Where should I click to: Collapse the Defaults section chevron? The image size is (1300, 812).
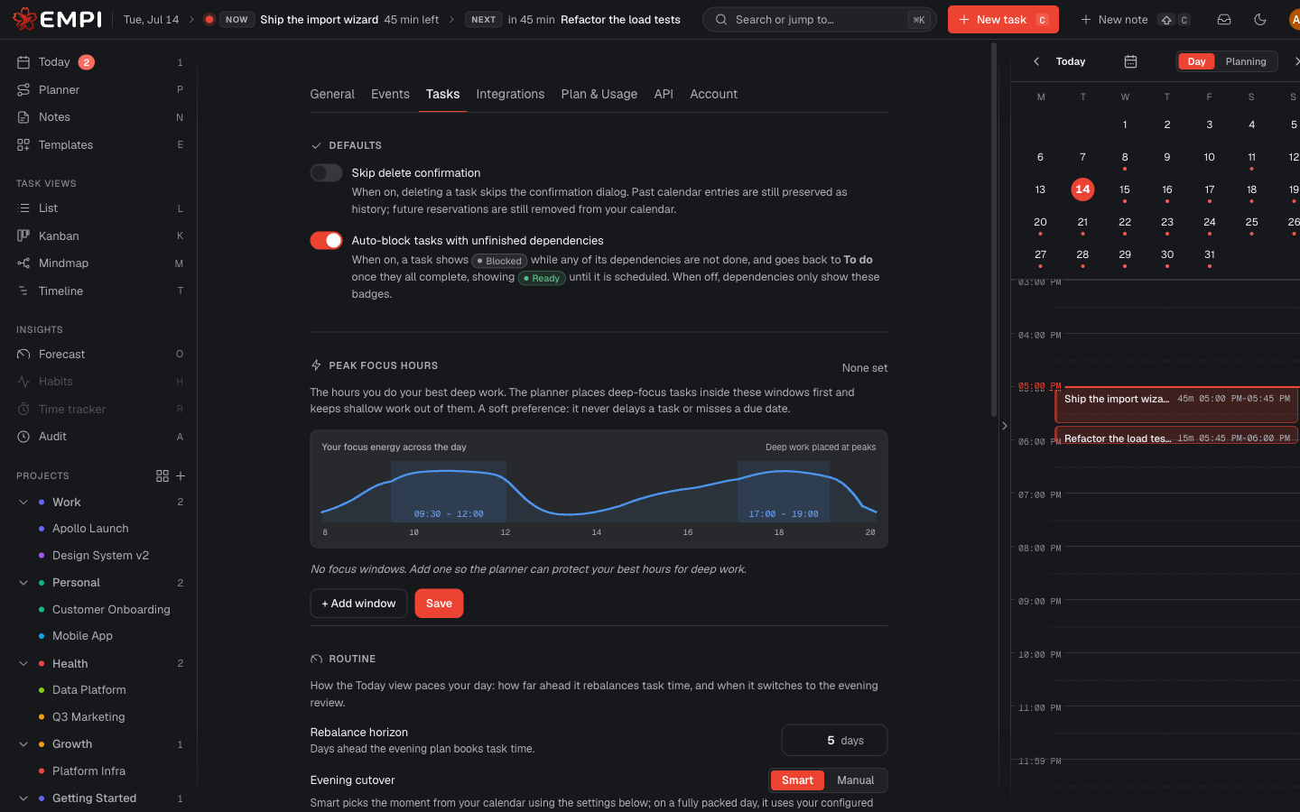tap(316, 145)
